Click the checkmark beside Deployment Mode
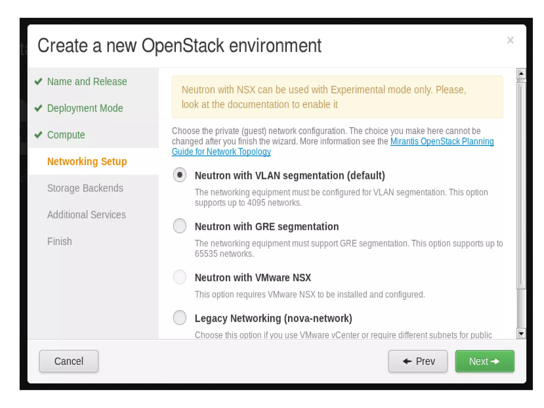Image resolution: width=544 pixels, height=408 pixels. point(39,108)
